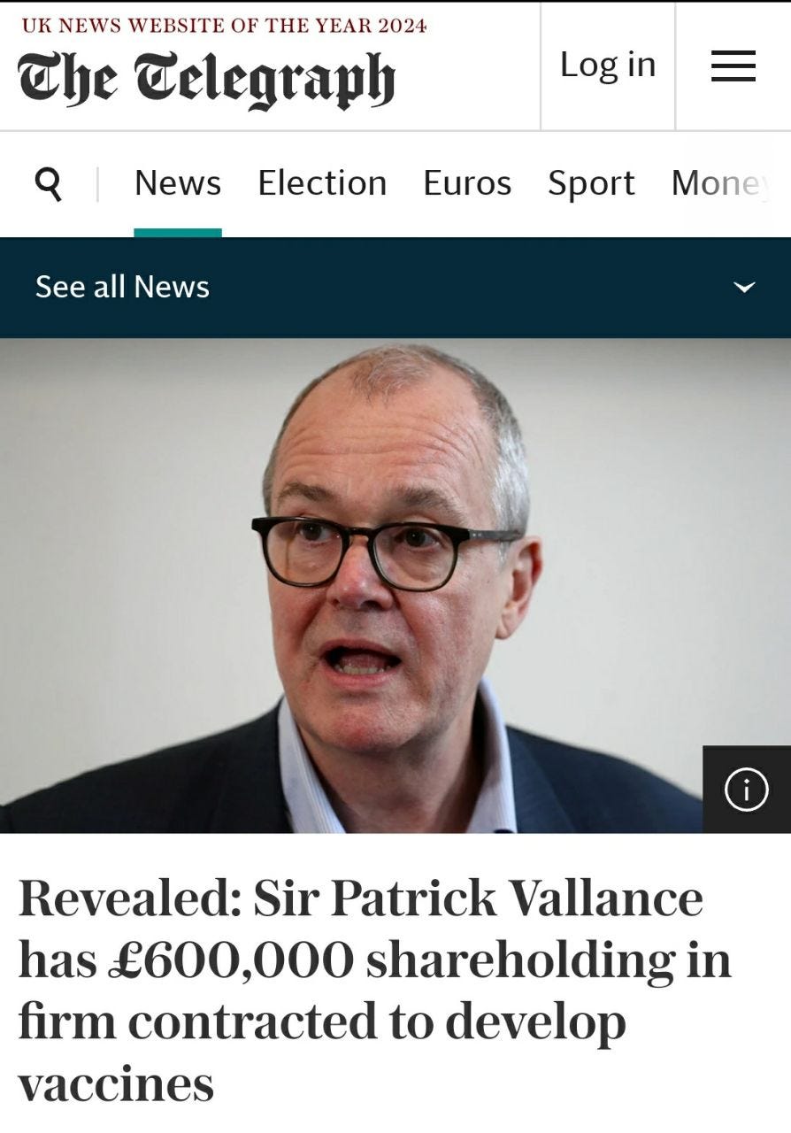Click the Log in button
Image resolution: width=791 pixels, height=1133 pixels.
click(x=608, y=65)
